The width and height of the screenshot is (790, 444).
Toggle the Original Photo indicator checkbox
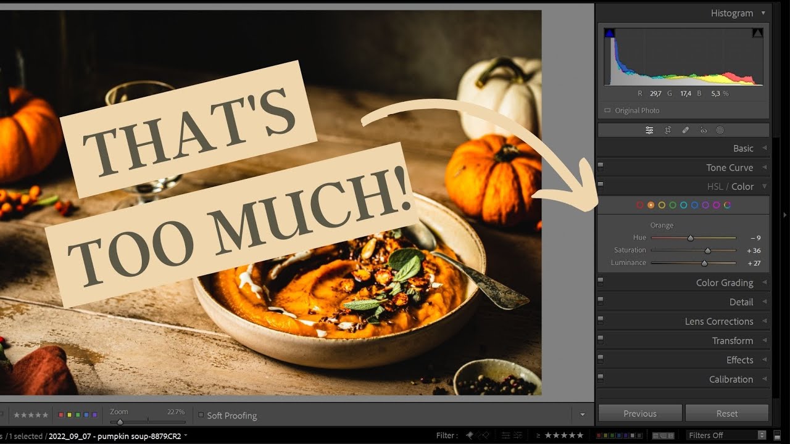click(608, 110)
